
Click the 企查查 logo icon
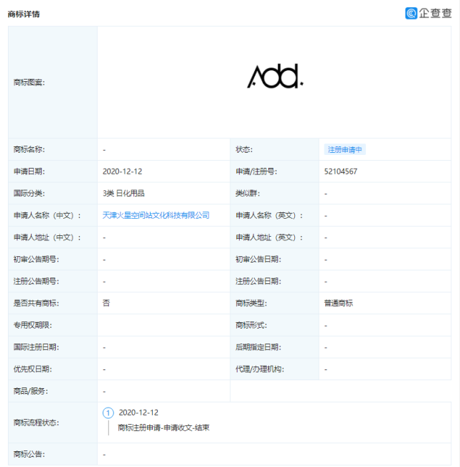[x=410, y=13]
